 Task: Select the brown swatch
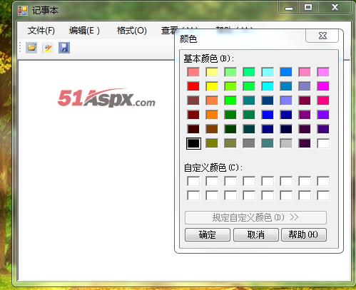click(x=212, y=129)
